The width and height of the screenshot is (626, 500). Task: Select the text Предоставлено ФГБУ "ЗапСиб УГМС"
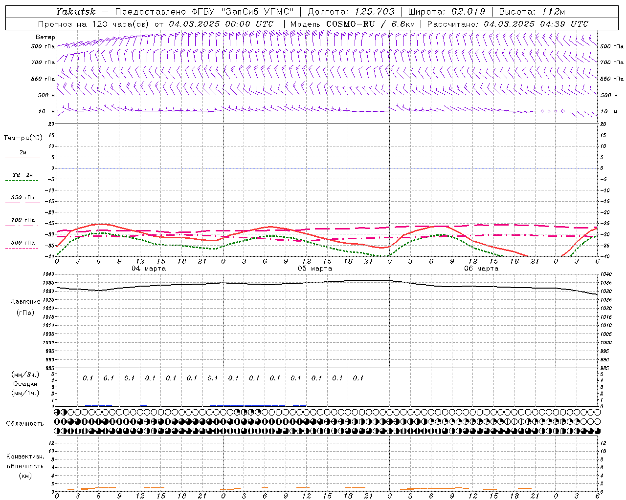click(x=204, y=12)
